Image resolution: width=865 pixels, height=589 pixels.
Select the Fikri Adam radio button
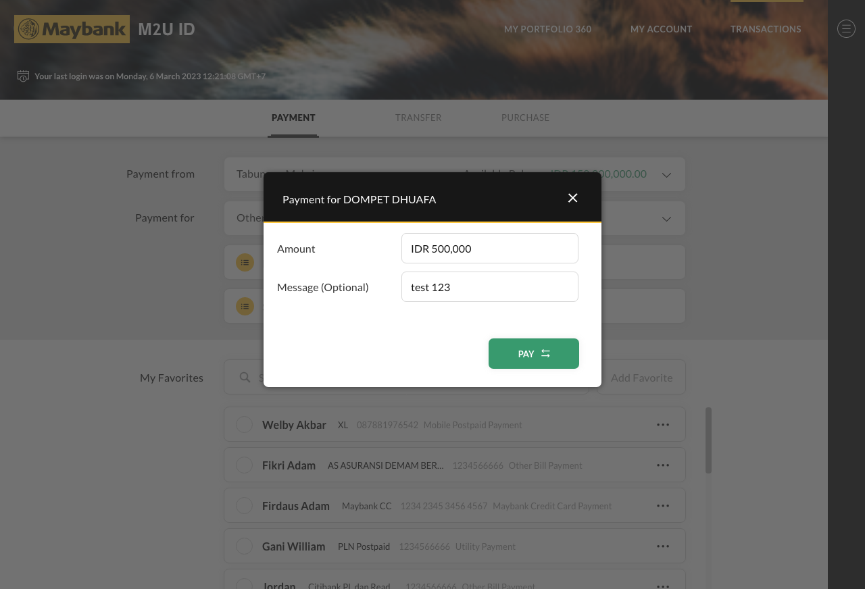tap(244, 465)
